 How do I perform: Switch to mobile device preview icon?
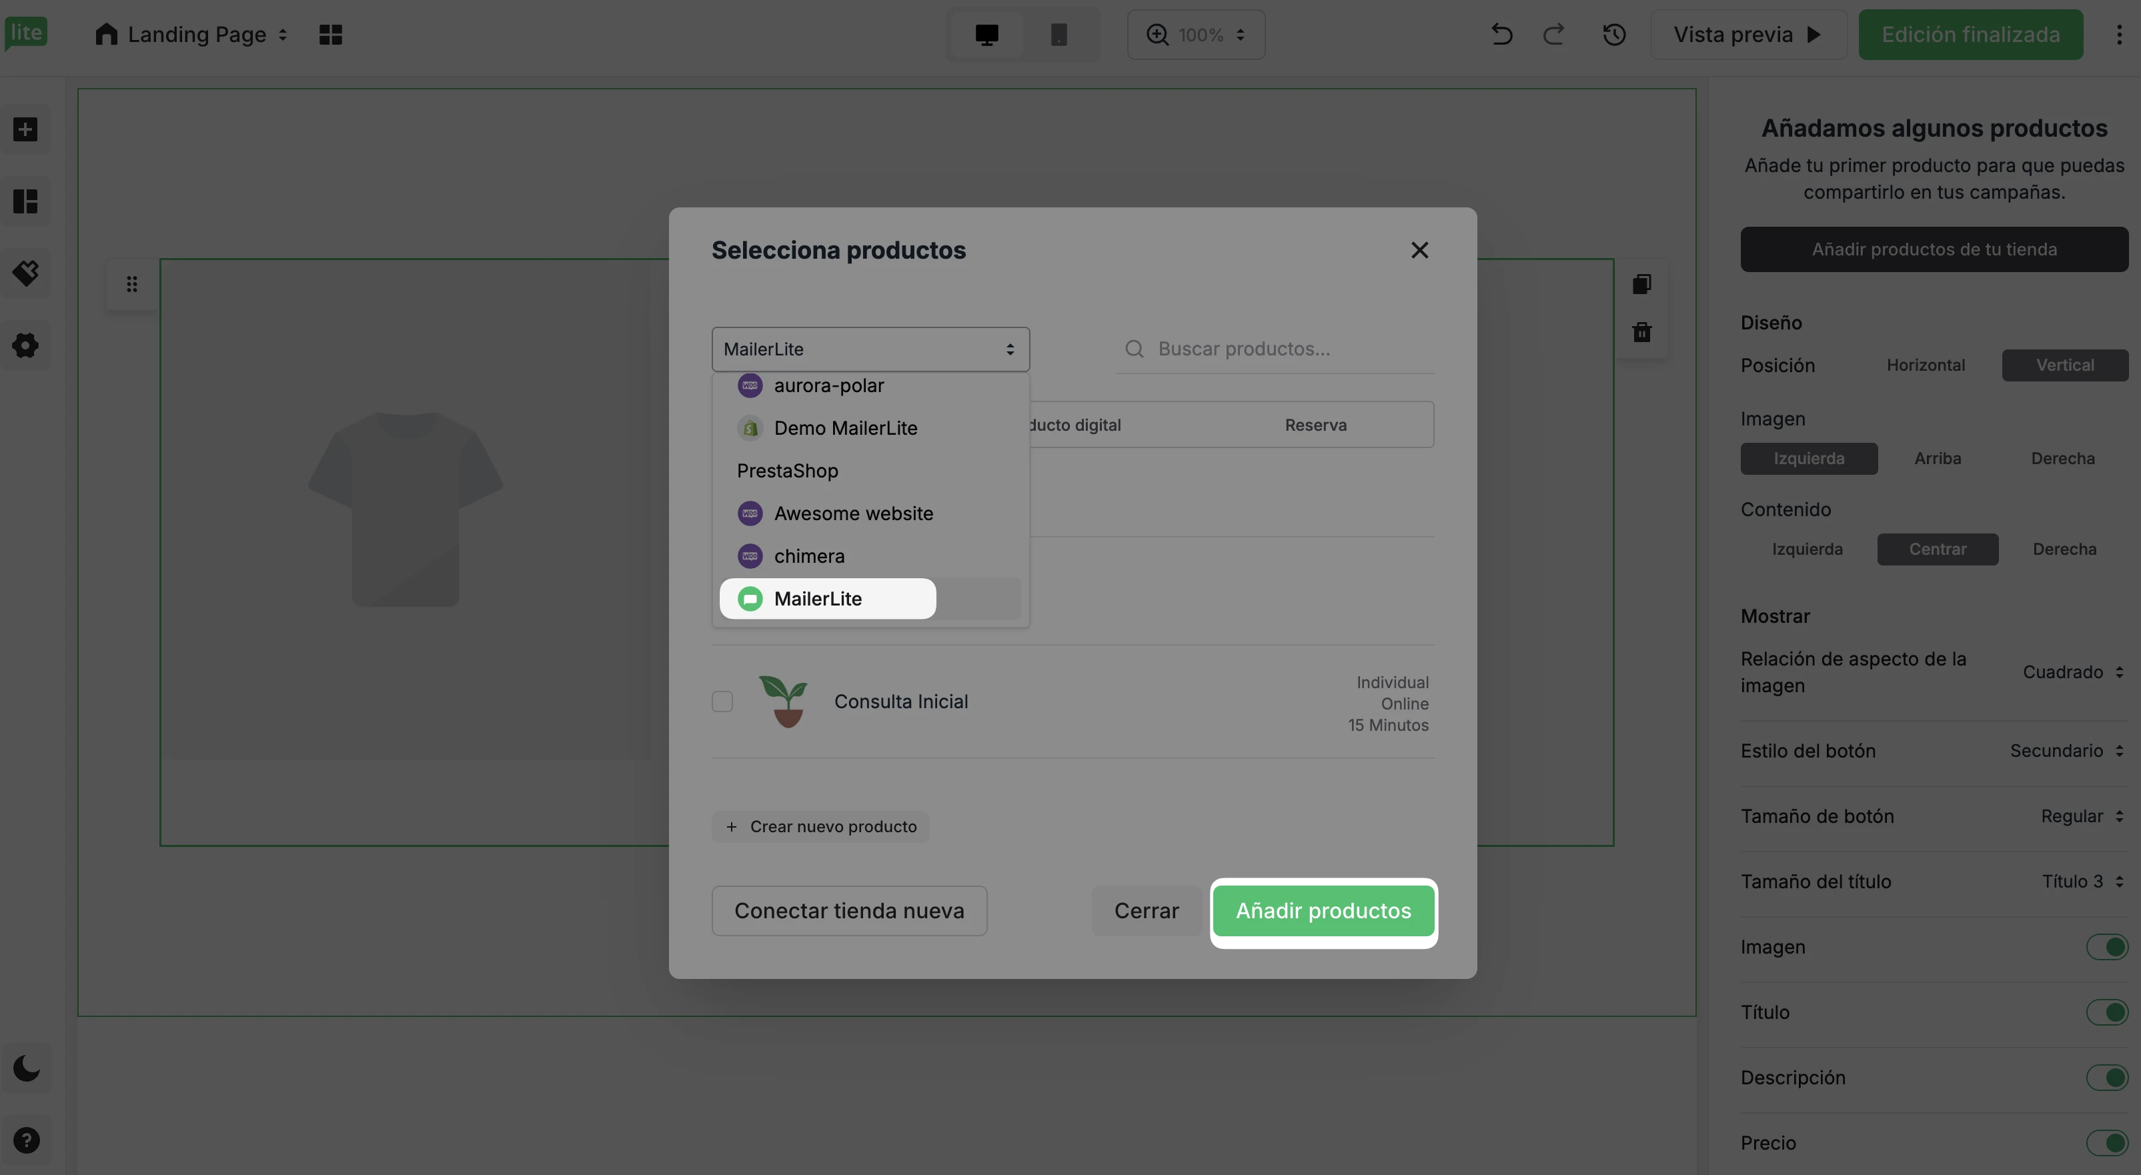pyautogui.click(x=1058, y=34)
